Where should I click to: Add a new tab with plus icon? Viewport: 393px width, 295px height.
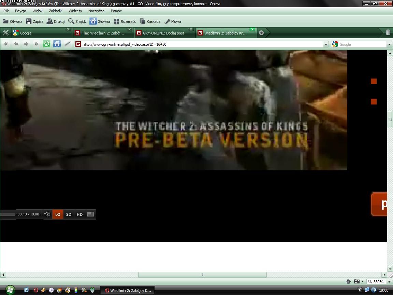[x=261, y=33]
